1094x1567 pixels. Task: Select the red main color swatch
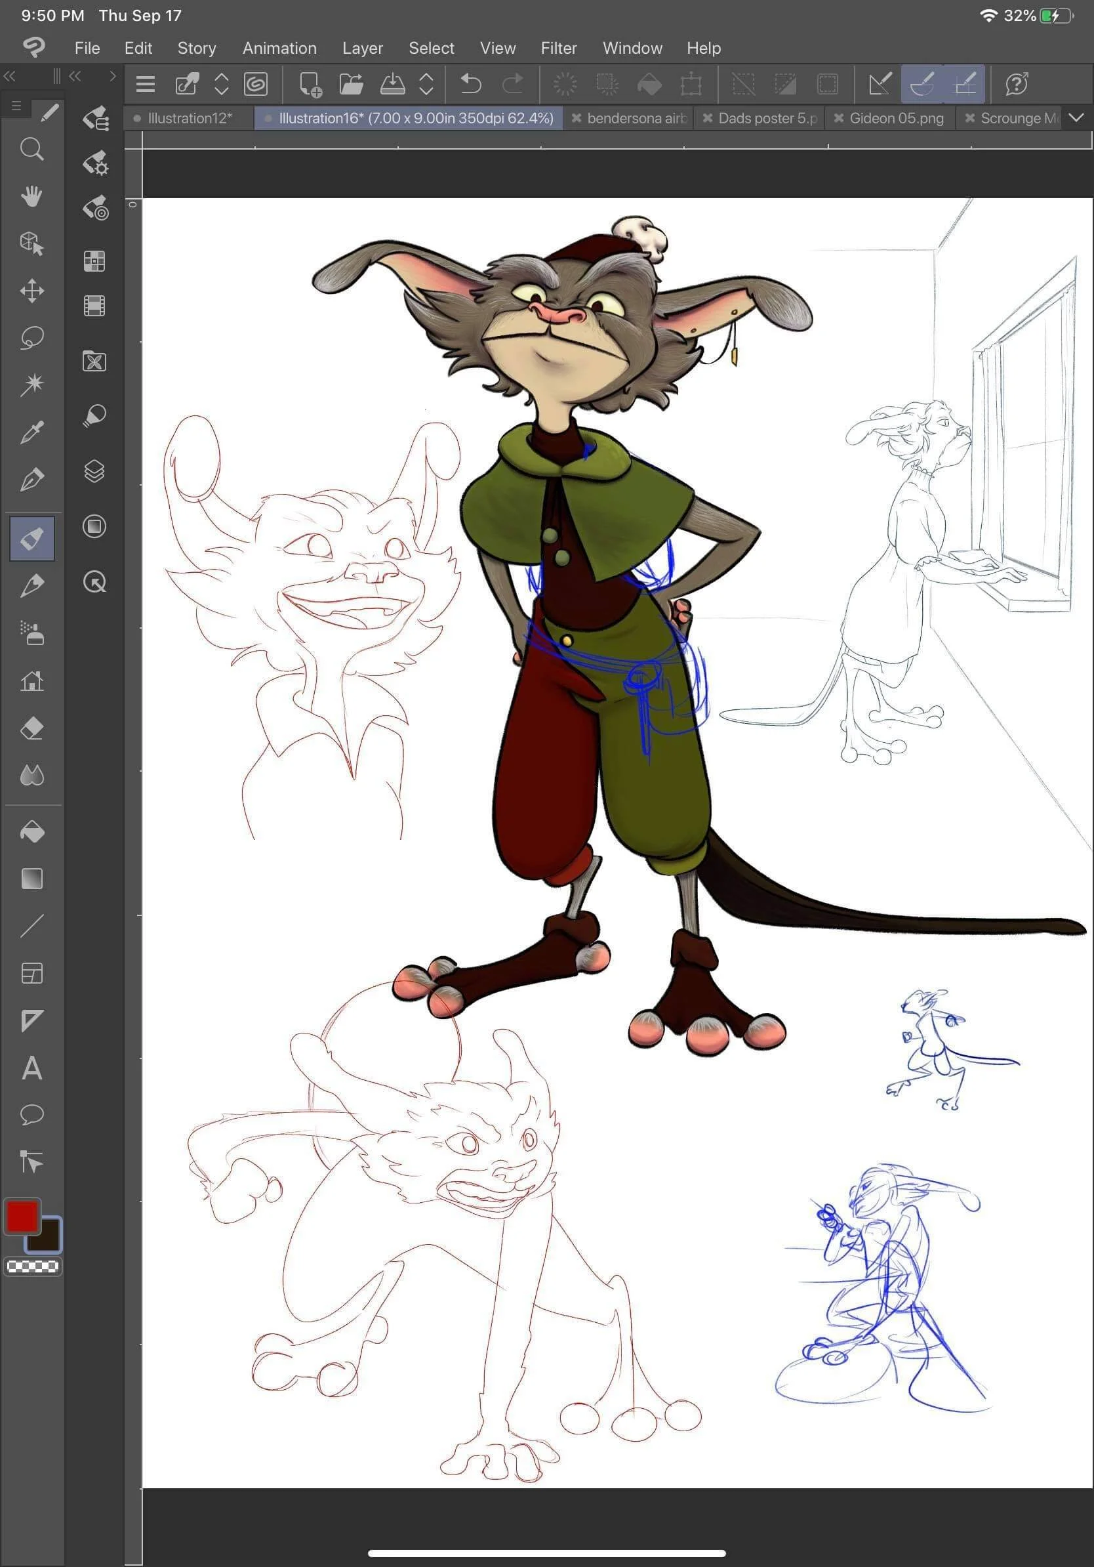pyautogui.click(x=22, y=1217)
